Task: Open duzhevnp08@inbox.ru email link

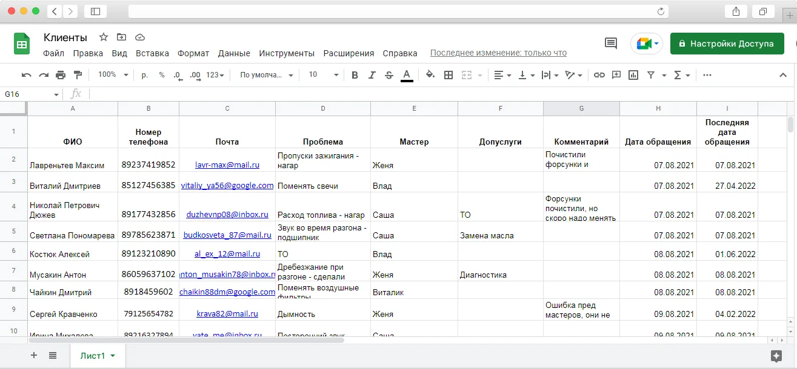Action: pyautogui.click(x=227, y=214)
